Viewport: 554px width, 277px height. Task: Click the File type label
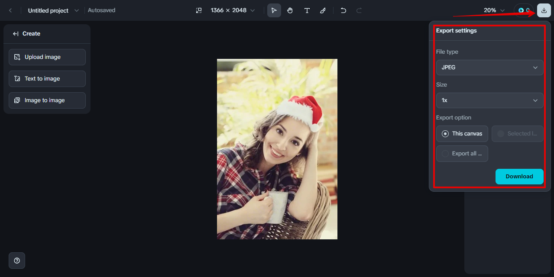pyautogui.click(x=447, y=52)
